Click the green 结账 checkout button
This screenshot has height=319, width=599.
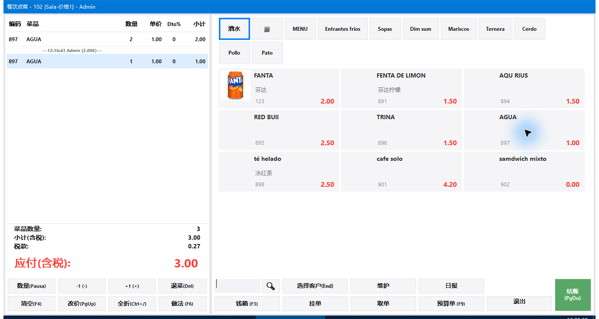coord(573,295)
